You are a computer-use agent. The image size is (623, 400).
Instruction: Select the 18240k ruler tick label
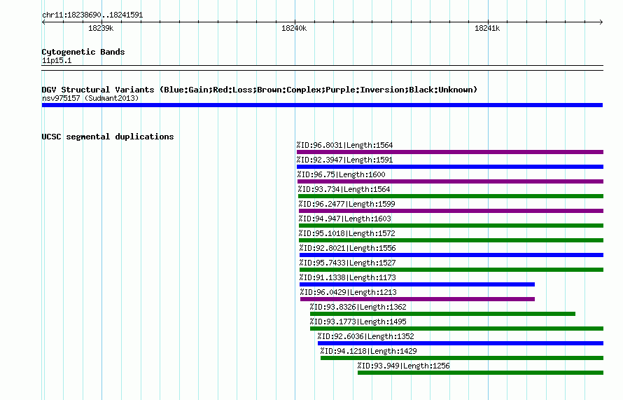click(x=294, y=28)
